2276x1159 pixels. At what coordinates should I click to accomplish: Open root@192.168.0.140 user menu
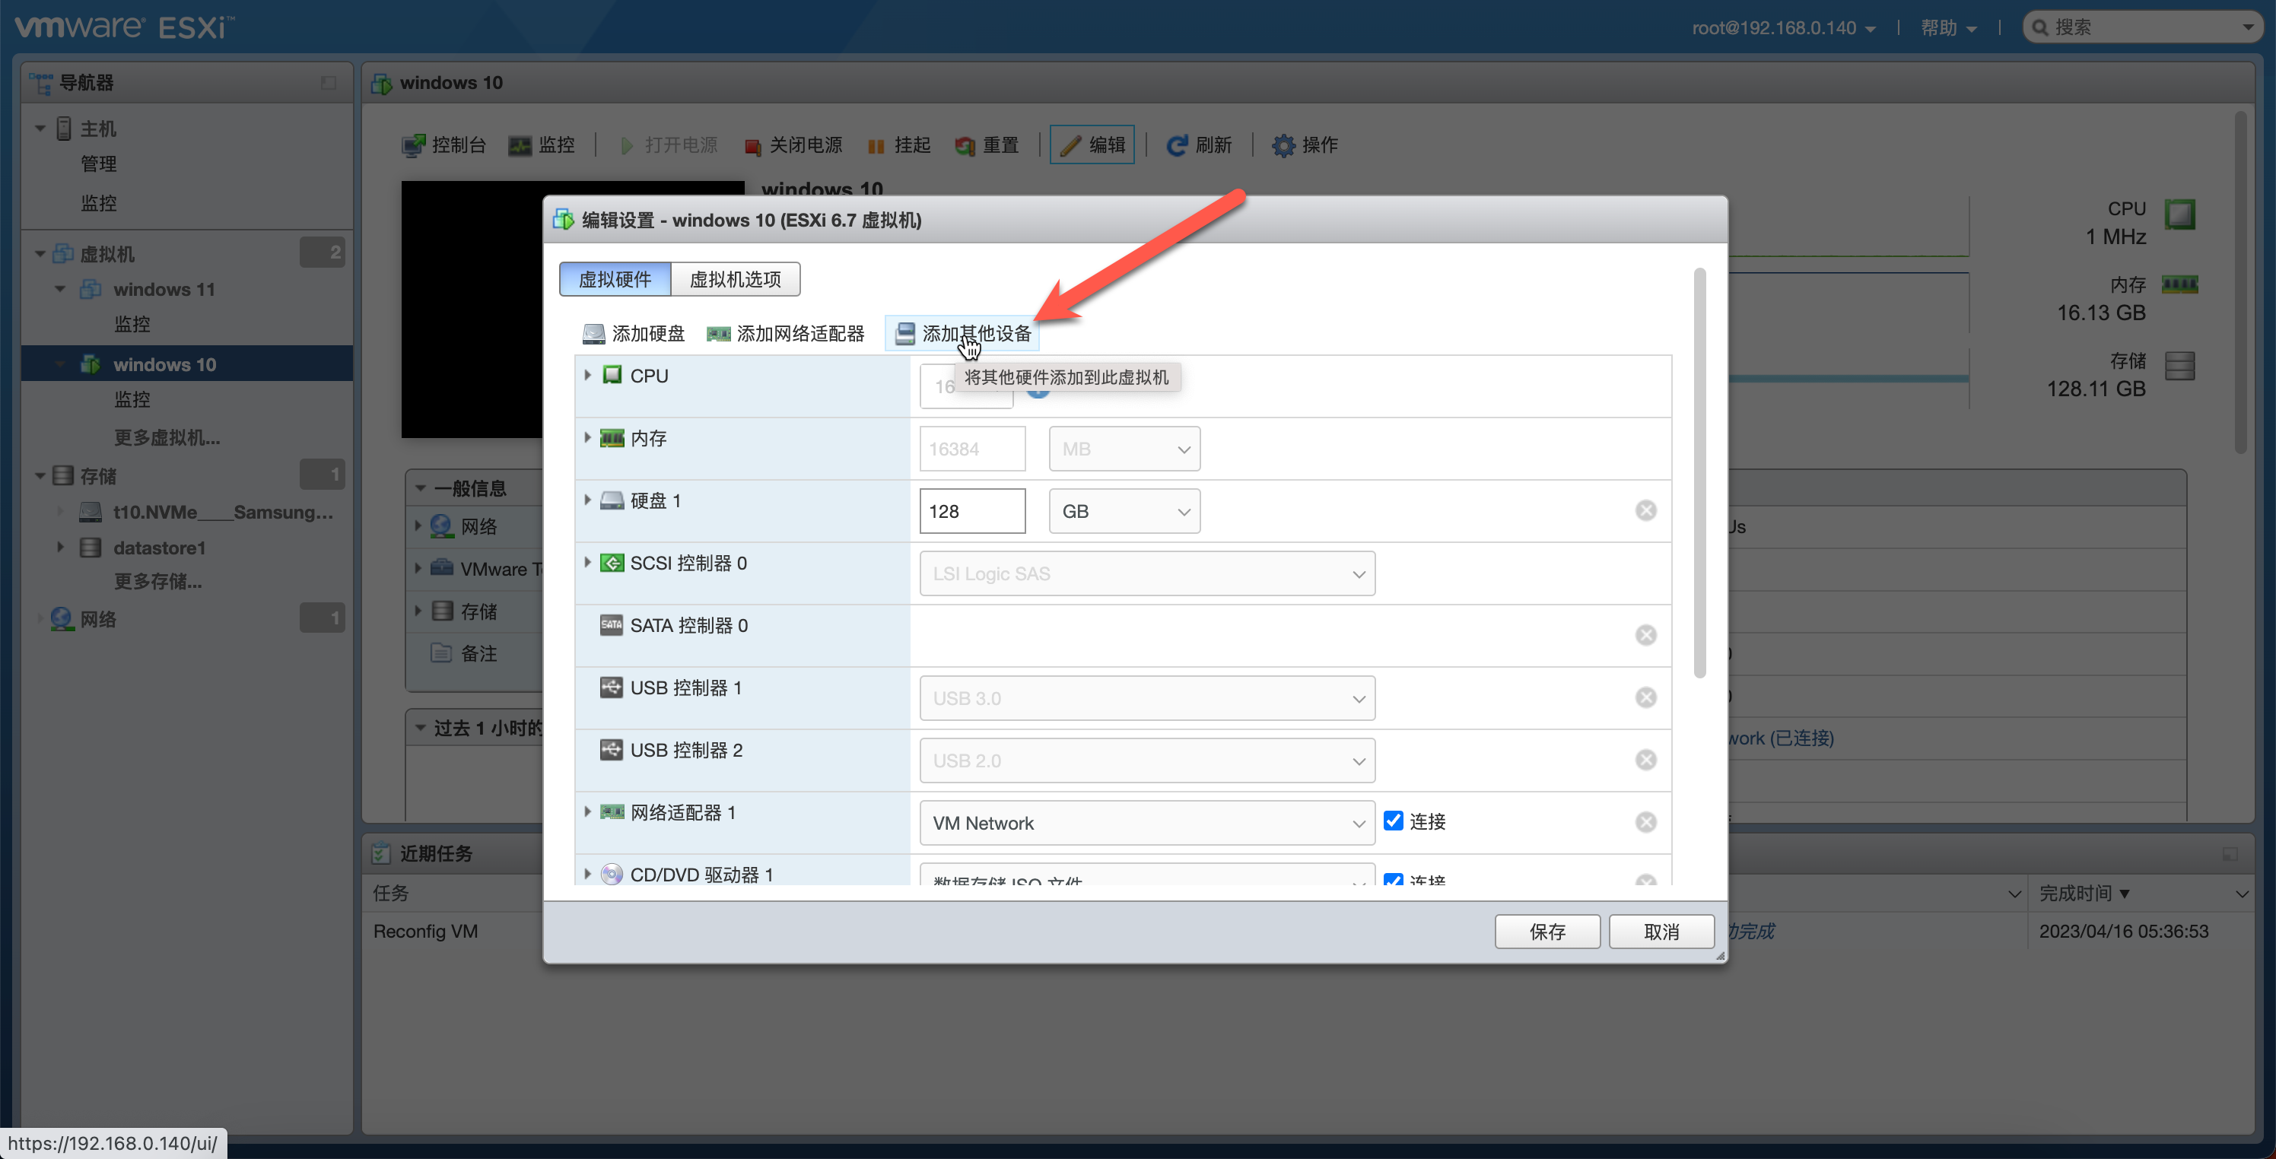1783,27
